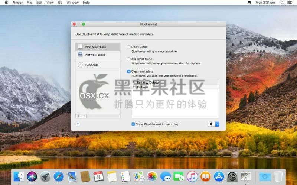
Task: Zoom BlueHarvest window with green button
Action: pyautogui.click(x=84, y=24)
